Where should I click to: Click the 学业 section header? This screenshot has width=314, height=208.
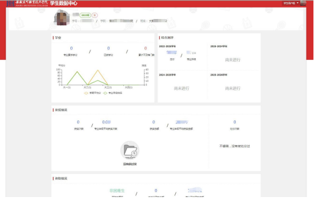(58, 37)
